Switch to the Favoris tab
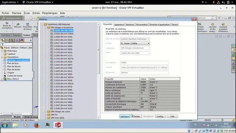Image resolution: width=236 pixels, height=133 pixels. click(x=174, y=24)
